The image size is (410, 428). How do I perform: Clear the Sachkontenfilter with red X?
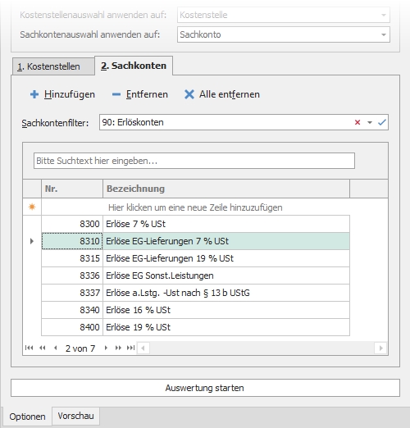coord(358,122)
